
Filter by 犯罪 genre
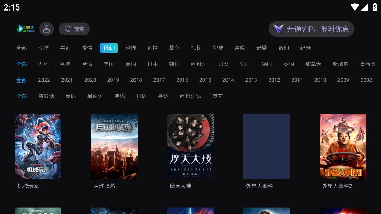[x=218, y=48]
